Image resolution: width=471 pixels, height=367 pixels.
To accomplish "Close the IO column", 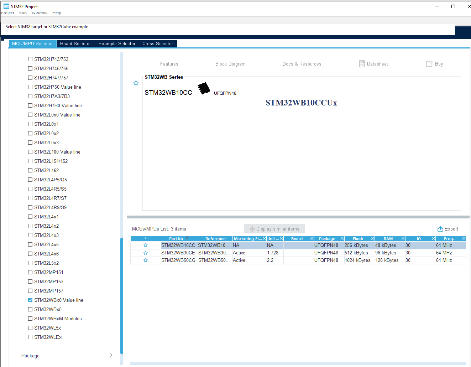I will [x=434, y=238].
